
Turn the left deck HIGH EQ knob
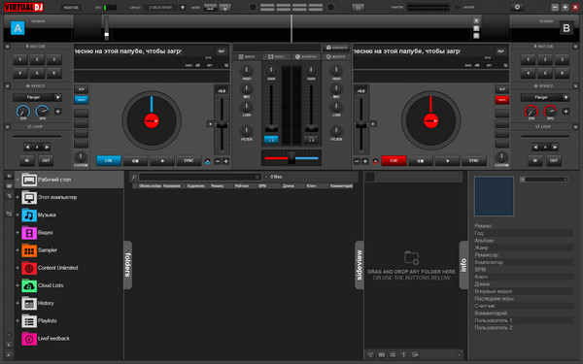[x=246, y=71]
